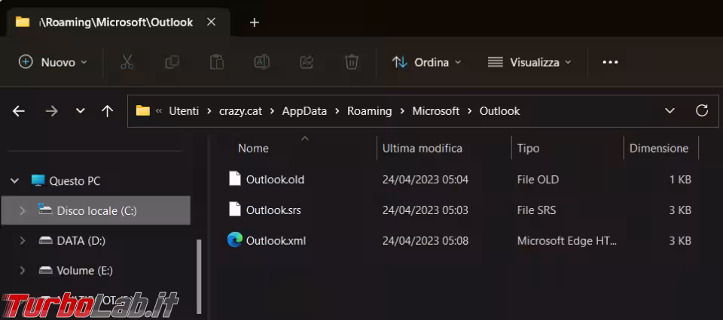Image resolution: width=723 pixels, height=320 pixels.
Task: Select Volume (E:) label in sidebar
Action: [x=85, y=270]
